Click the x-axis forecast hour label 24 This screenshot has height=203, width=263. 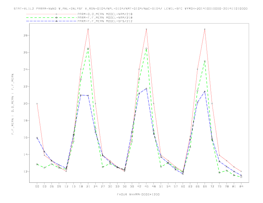coord(95,186)
